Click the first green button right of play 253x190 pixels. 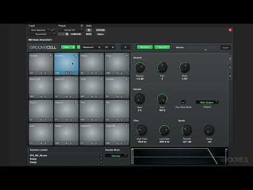tap(145, 47)
